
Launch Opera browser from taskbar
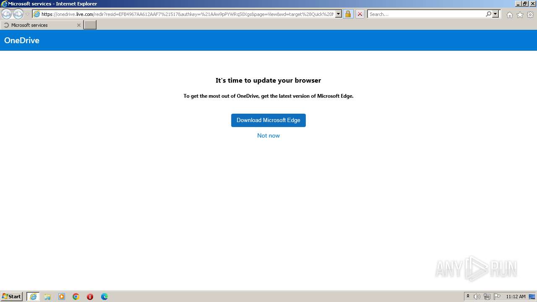90,297
